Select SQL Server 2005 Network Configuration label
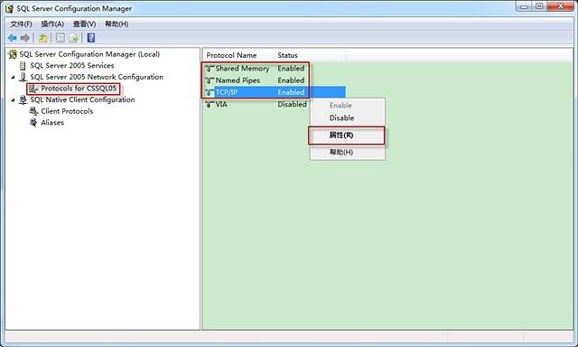 point(97,77)
